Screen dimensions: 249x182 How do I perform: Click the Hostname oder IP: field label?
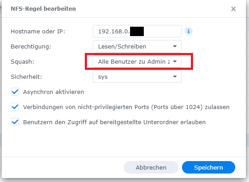pyautogui.click(x=38, y=31)
